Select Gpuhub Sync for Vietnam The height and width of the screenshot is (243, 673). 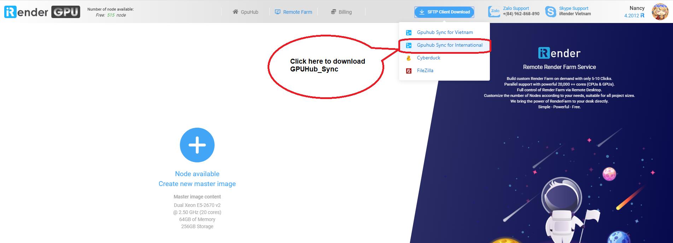pos(445,32)
